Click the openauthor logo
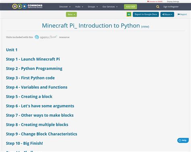This screenshot has height=152, width=191. click(x=46, y=37)
